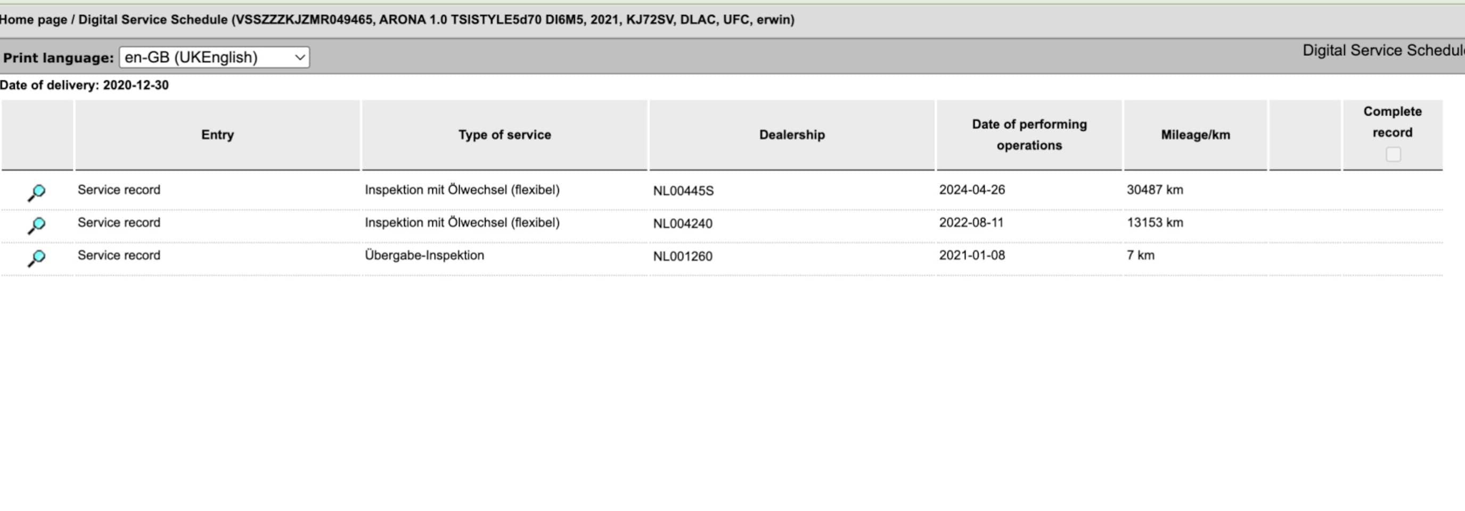Click the Dealership column header
The height and width of the screenshot is (511, 1465).
point(792,135)
